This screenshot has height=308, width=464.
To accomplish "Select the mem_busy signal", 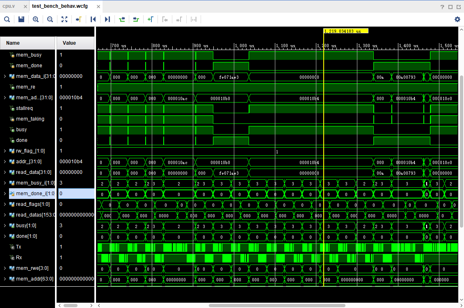I will click(29, 55).
